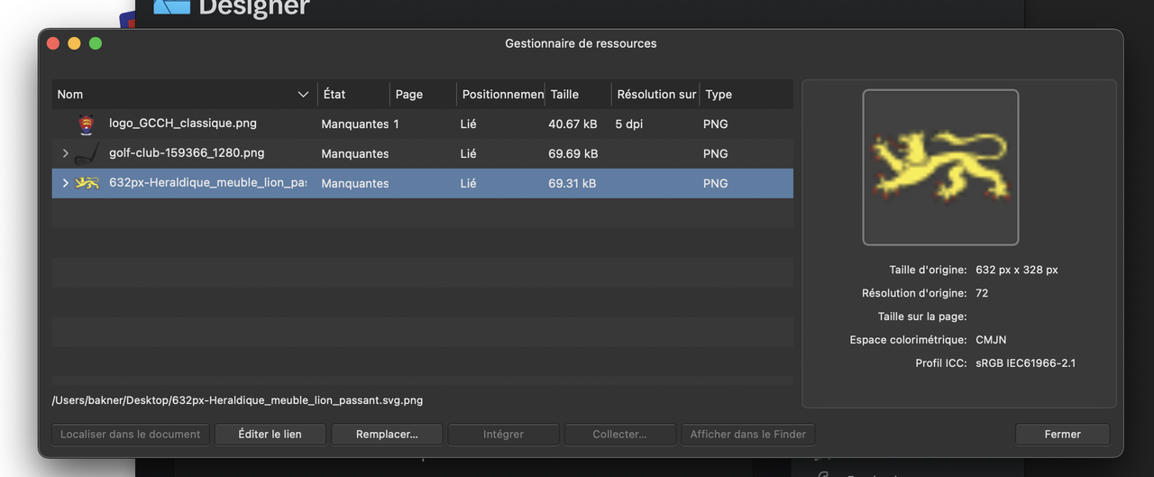Click the Affinity Designer logo icon behind dialog
Screen dimensions: 1154x477
pos(171,7)
